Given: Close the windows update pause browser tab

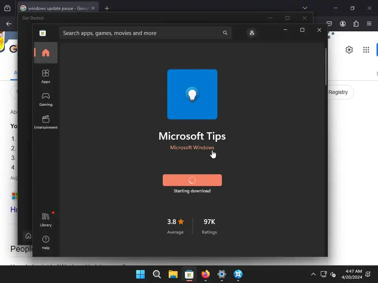Looking at the screenshot, I should coord(93,8).
